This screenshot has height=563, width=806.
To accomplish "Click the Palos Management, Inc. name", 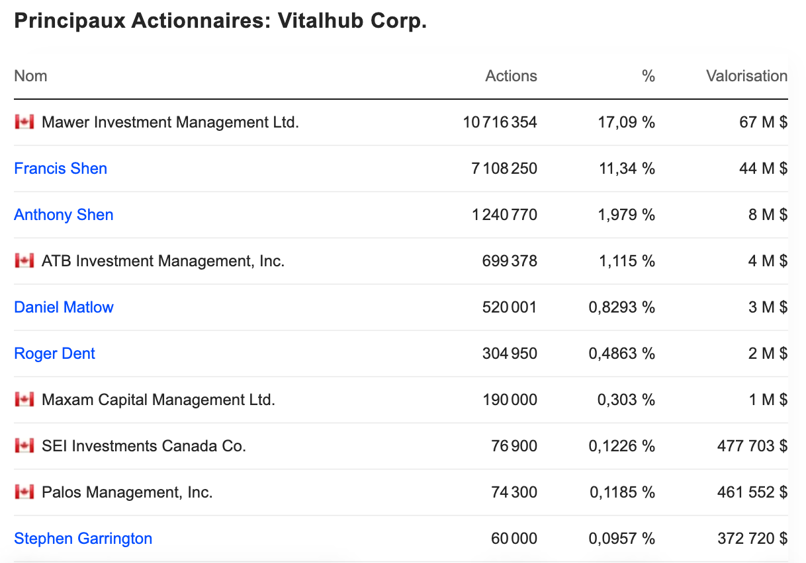I will [127, 492].
